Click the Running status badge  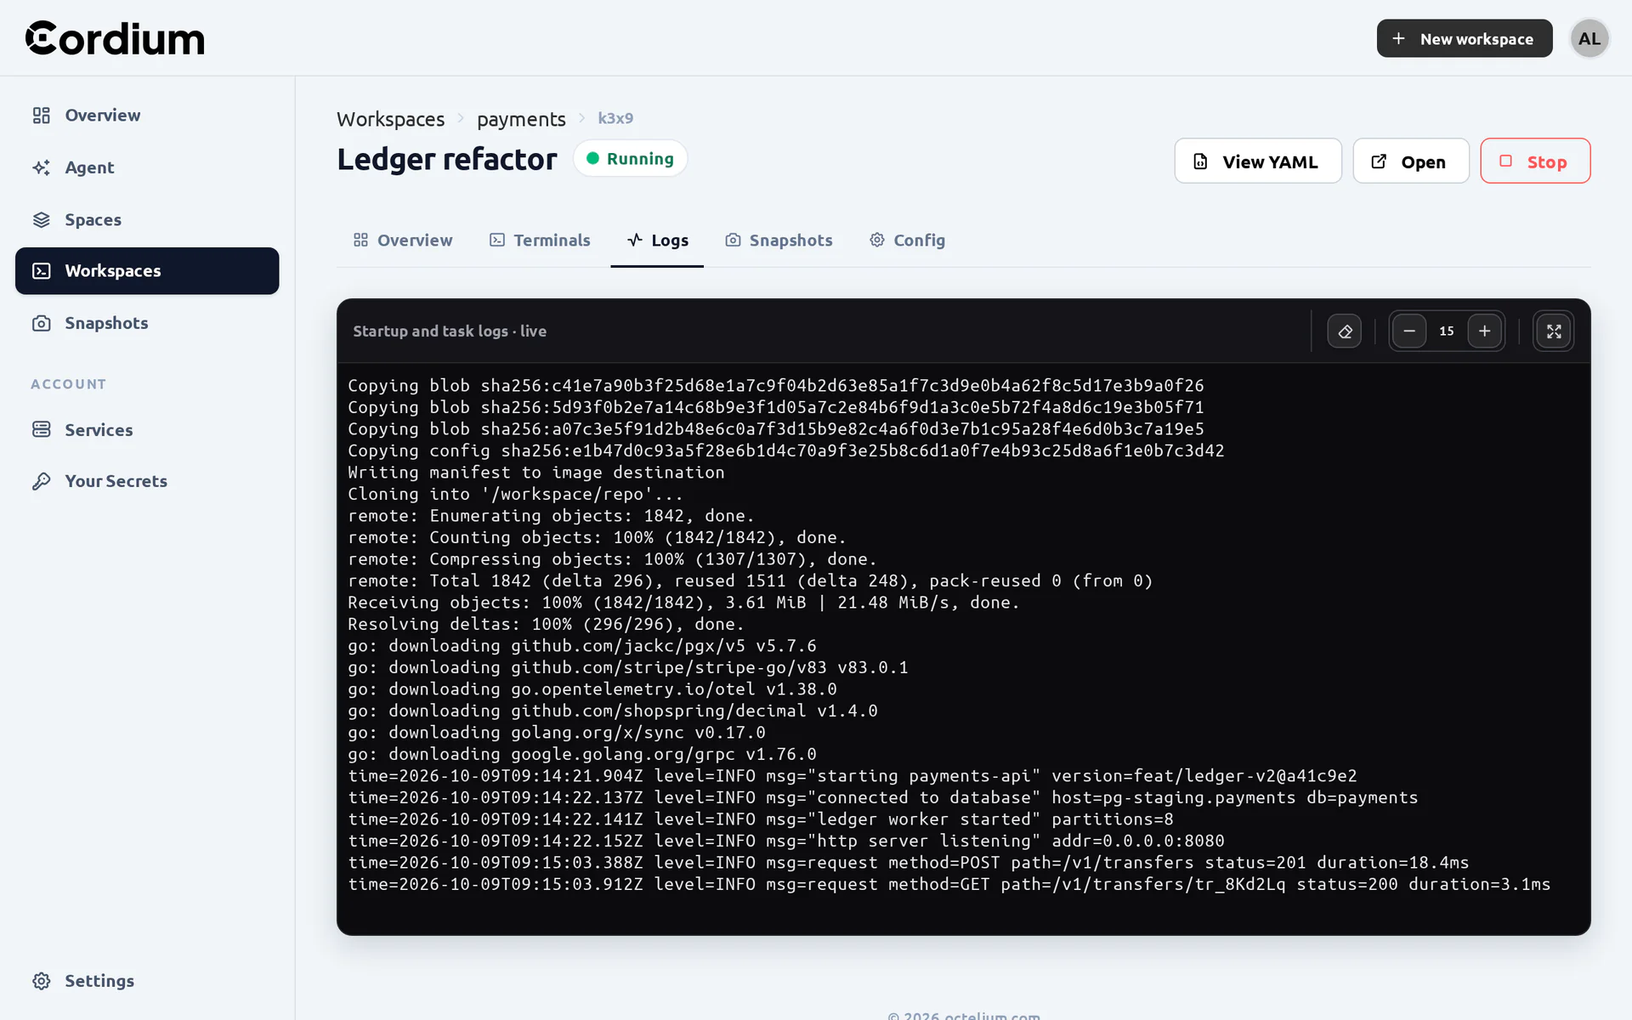tap(630, 159)
